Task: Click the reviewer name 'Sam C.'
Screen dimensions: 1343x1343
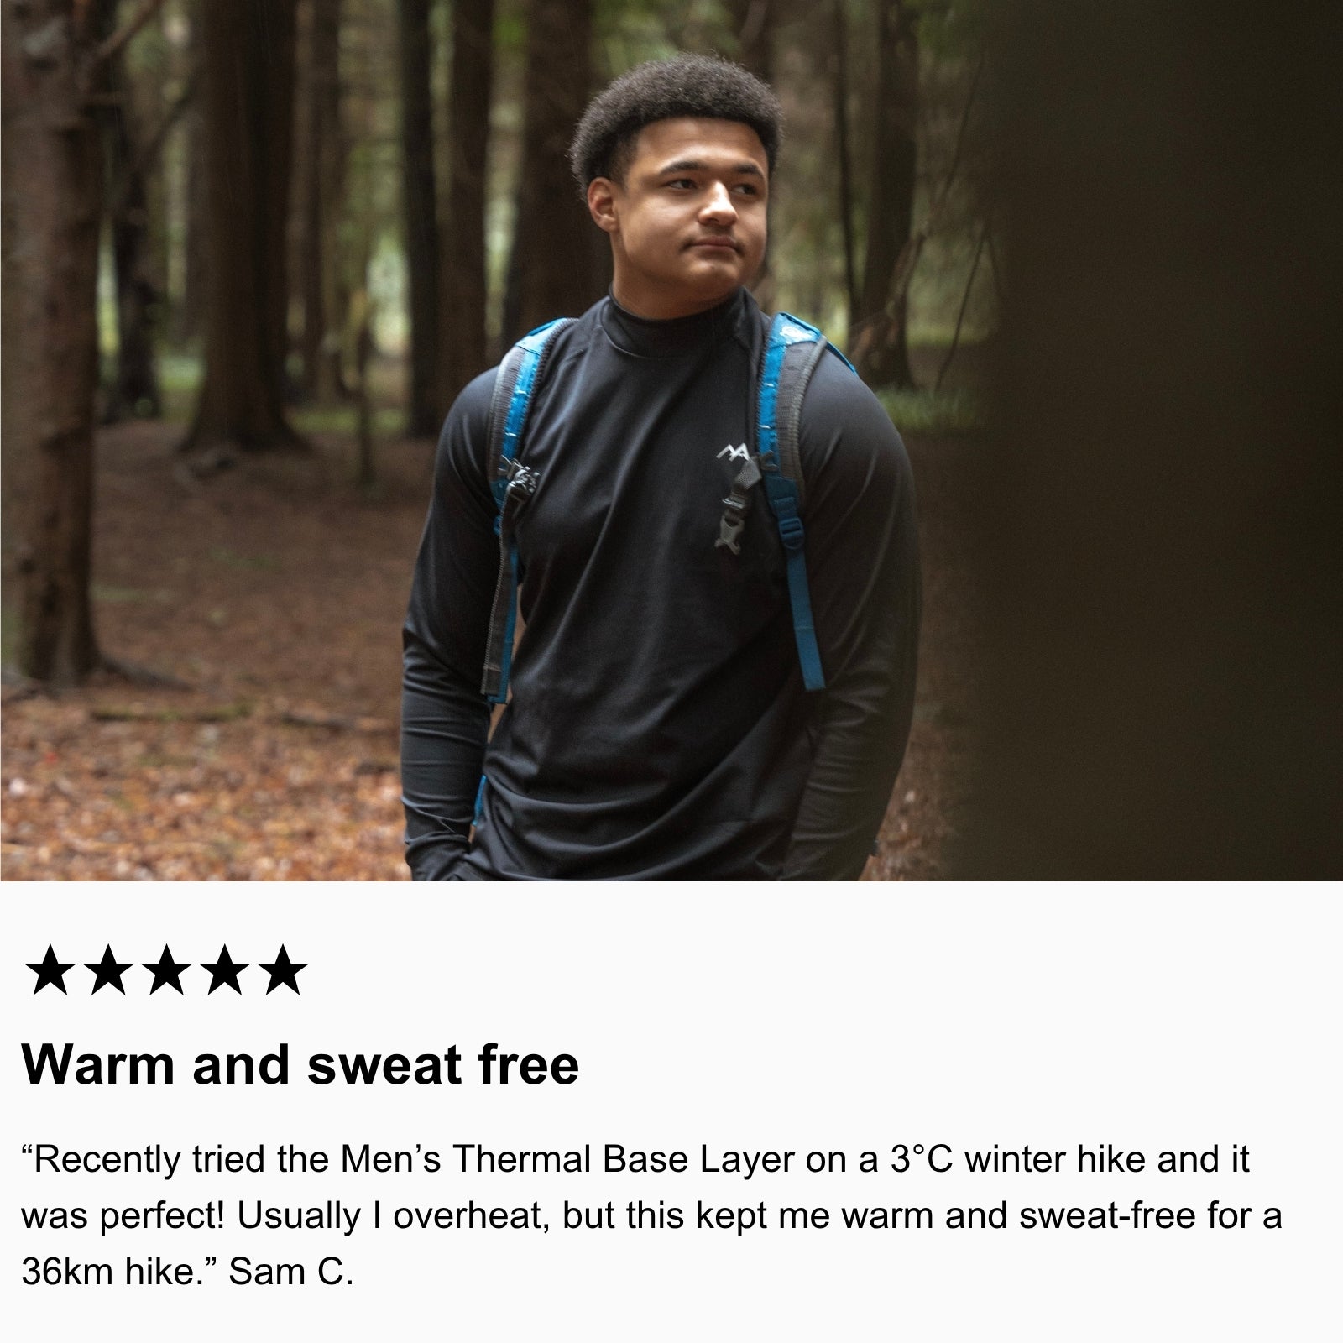Action: coord(291,1272)
